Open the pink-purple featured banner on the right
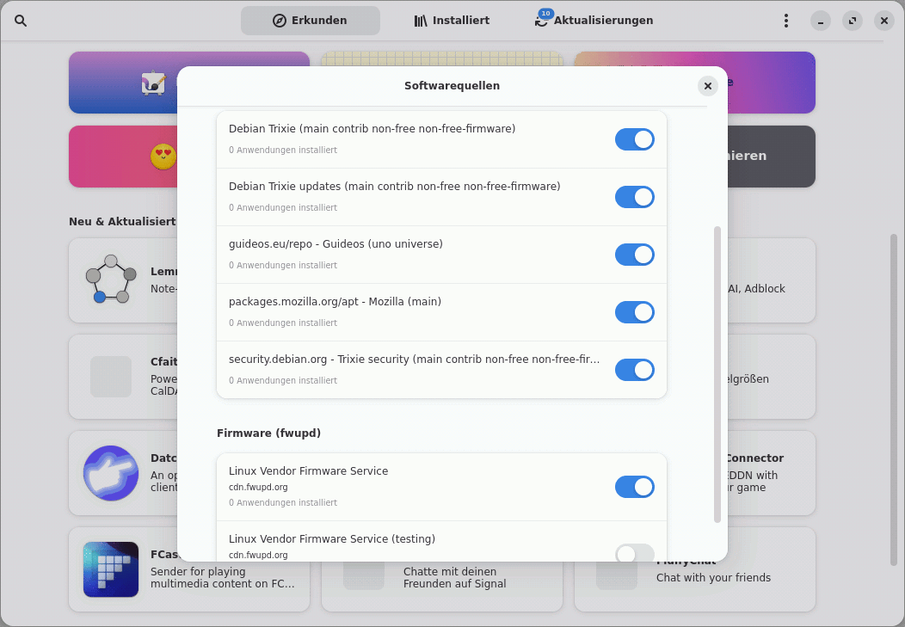This screenshot has width=905, height=627. click(x=771, y=82)
